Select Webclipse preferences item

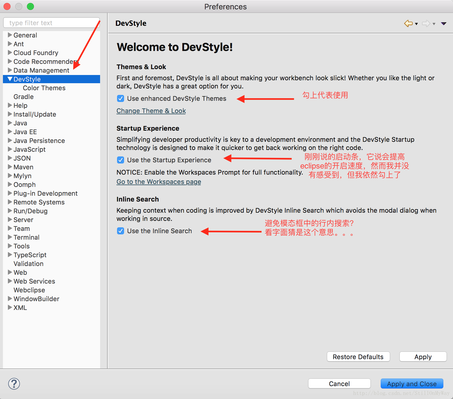[29, 290]
